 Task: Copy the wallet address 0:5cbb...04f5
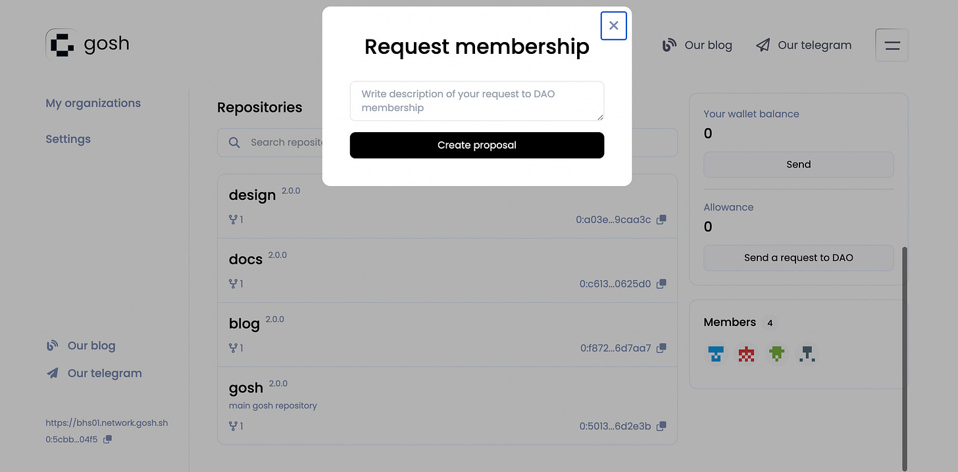108,439
